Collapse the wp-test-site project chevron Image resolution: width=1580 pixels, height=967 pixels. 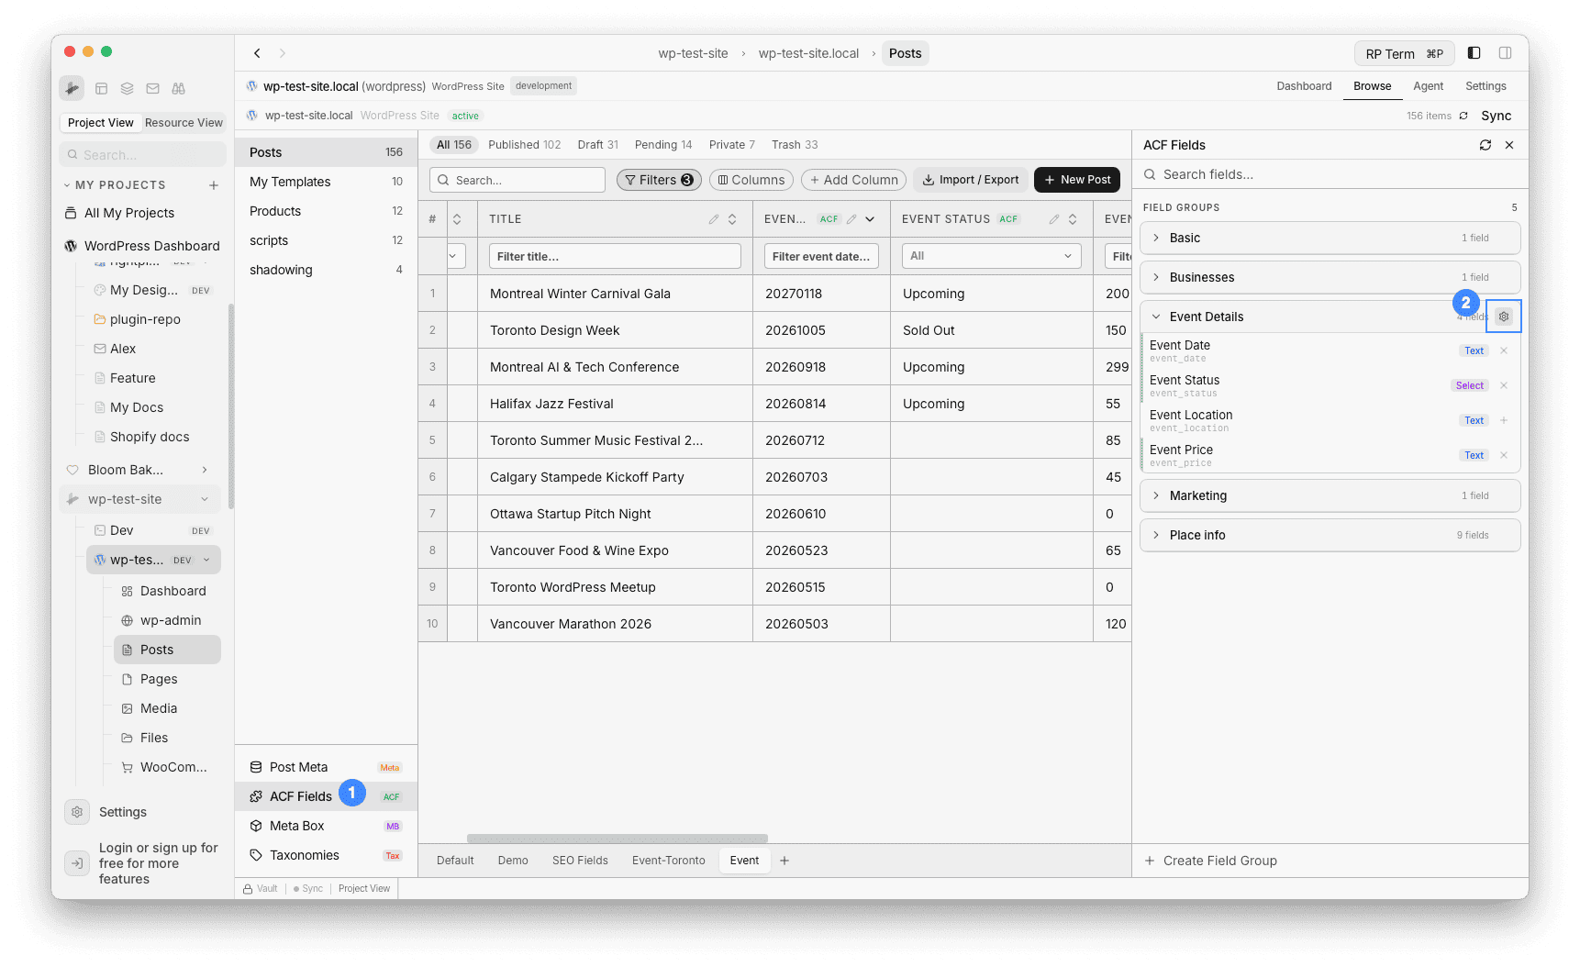click(205, 499)
